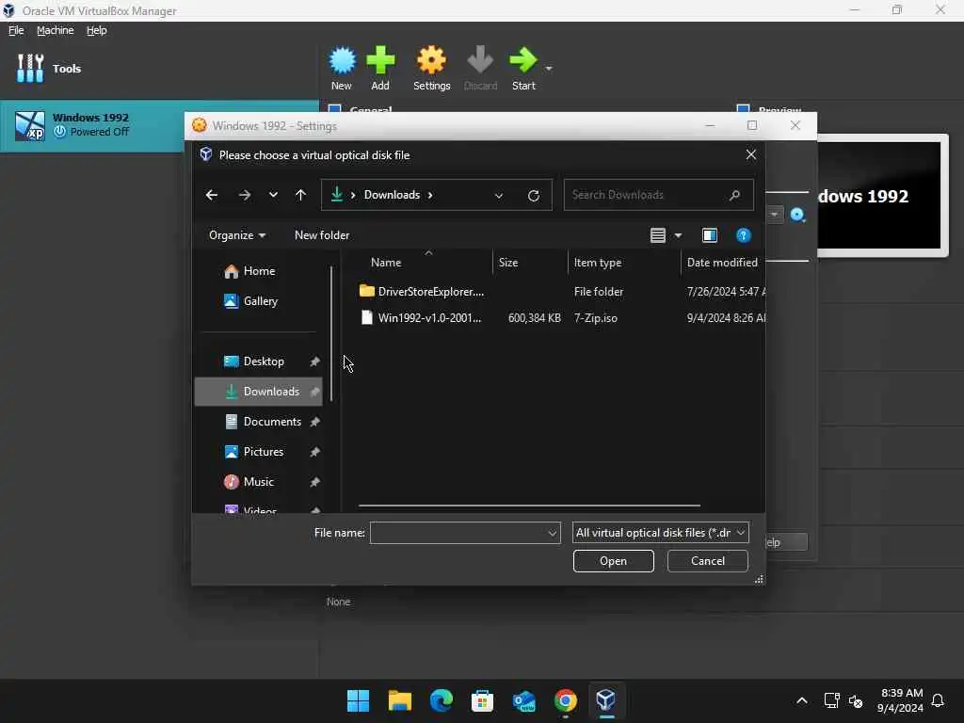Sort by Name column header
This screenshot has height=723, width=964.
coord(386,263)
